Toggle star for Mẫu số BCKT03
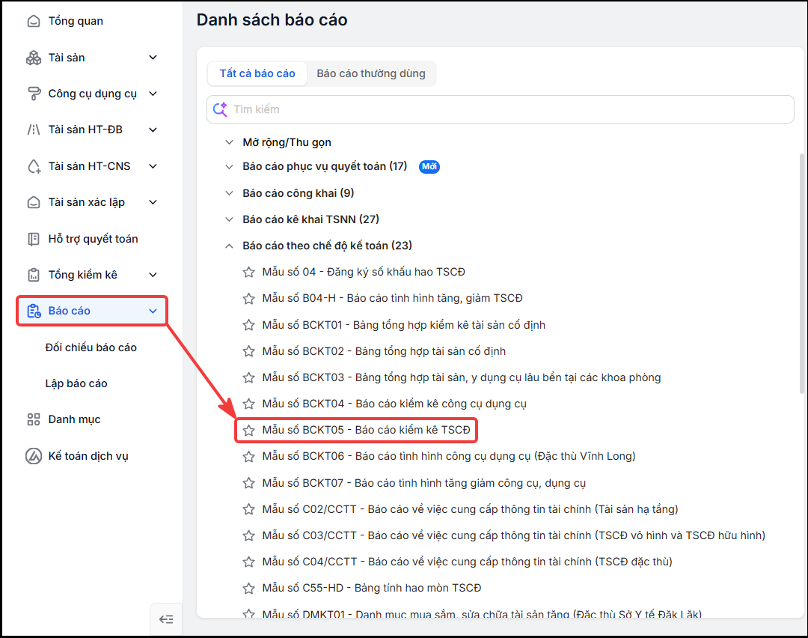The height and width of the screenshot is (638, 808). click(x=249, y=377)
